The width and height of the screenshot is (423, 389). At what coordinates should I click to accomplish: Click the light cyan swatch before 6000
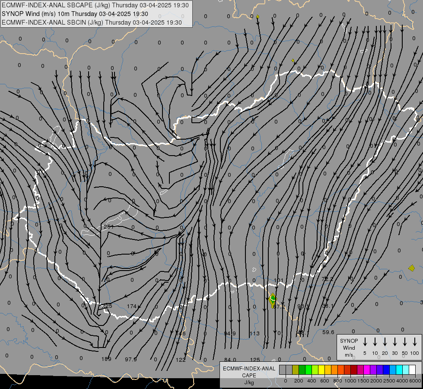(406, 370)
